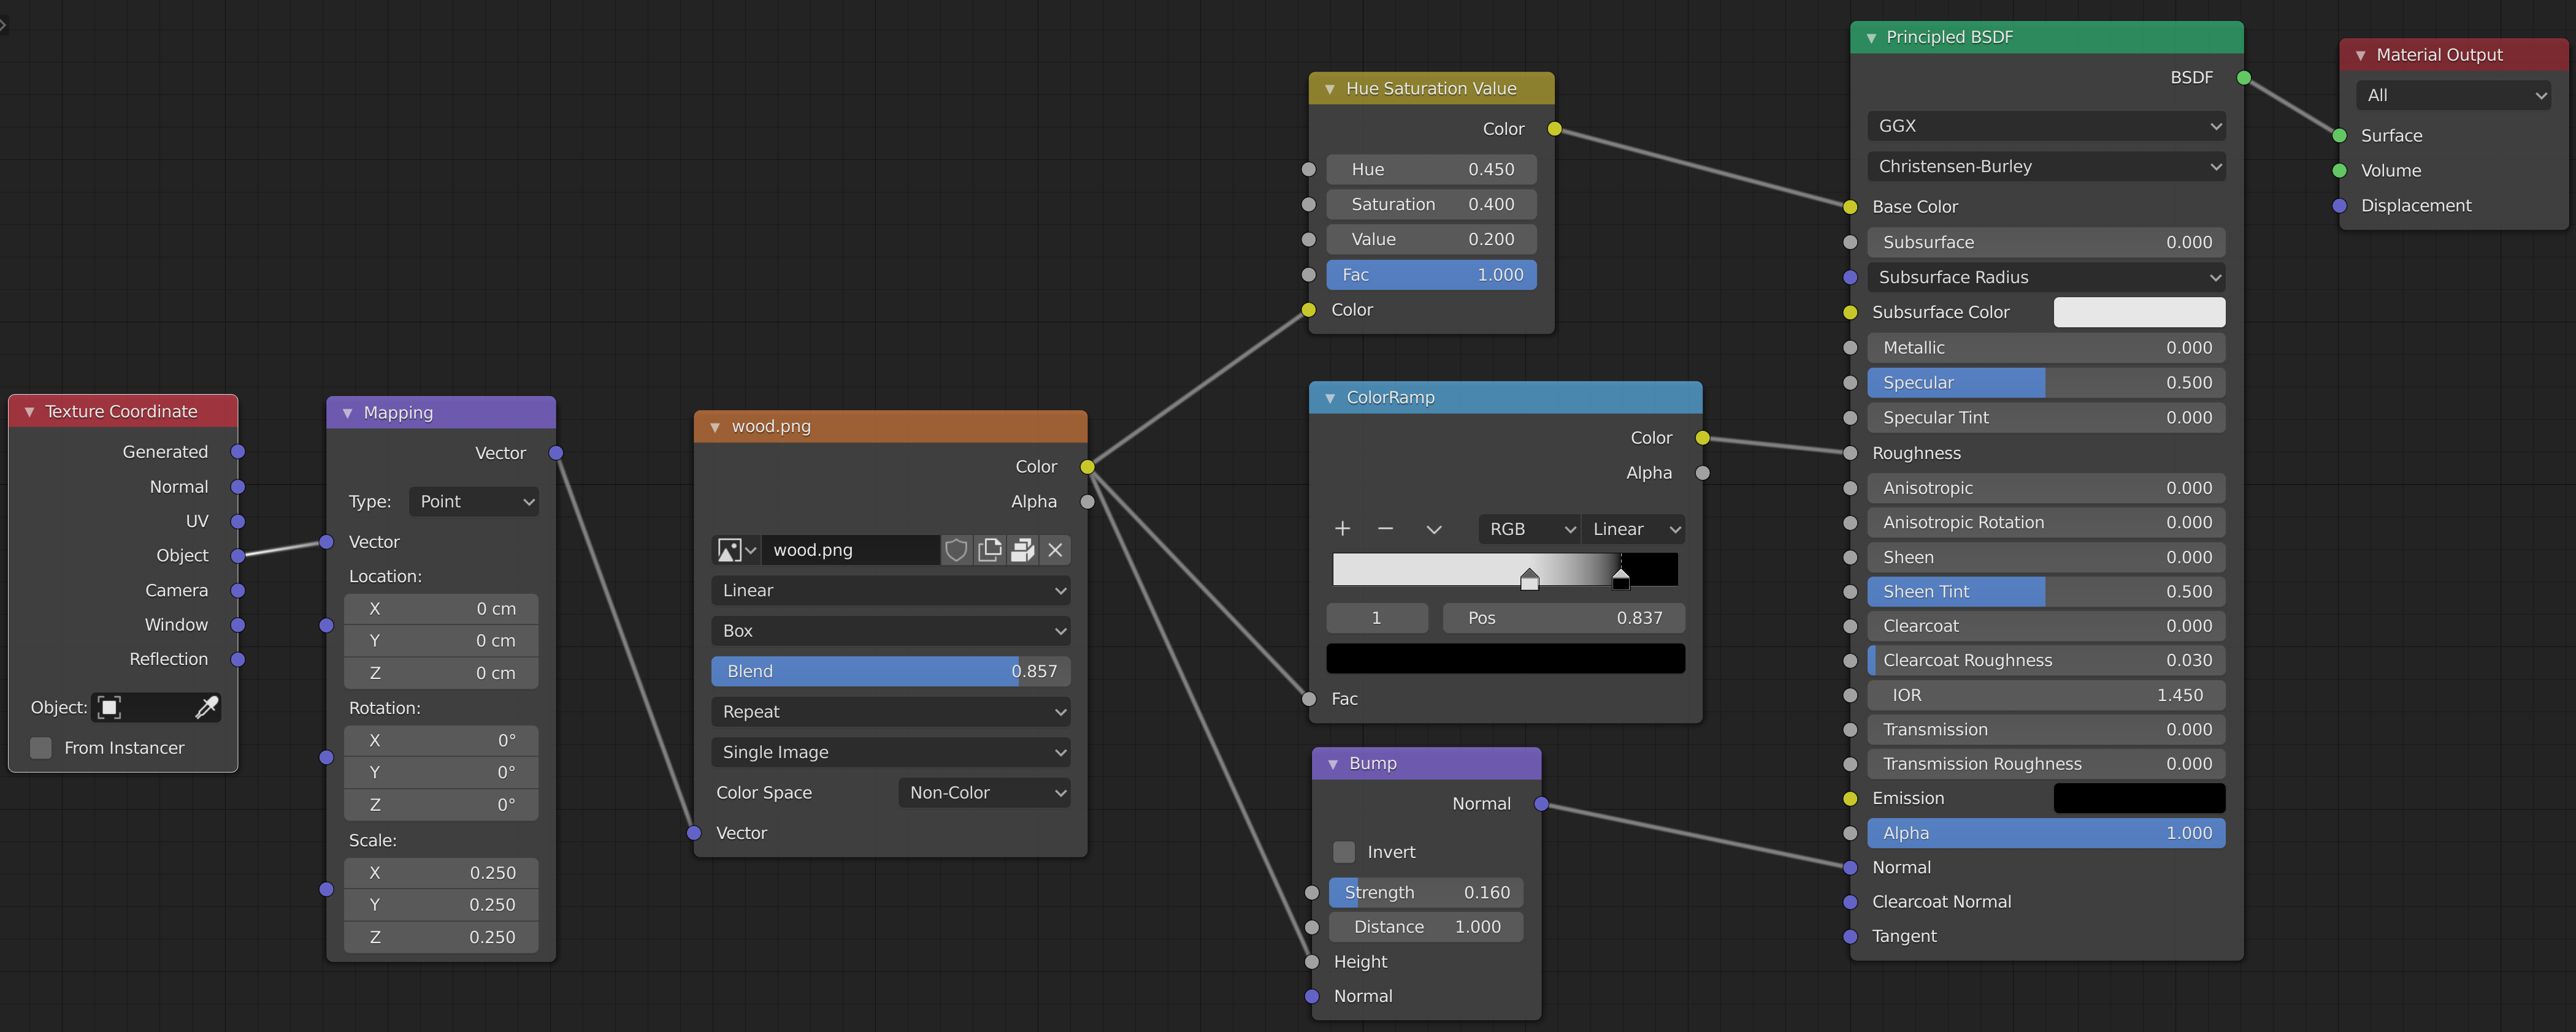Click the wood.png node duplicate icon
The image size is (2576, 1032).
pos(989,548)
